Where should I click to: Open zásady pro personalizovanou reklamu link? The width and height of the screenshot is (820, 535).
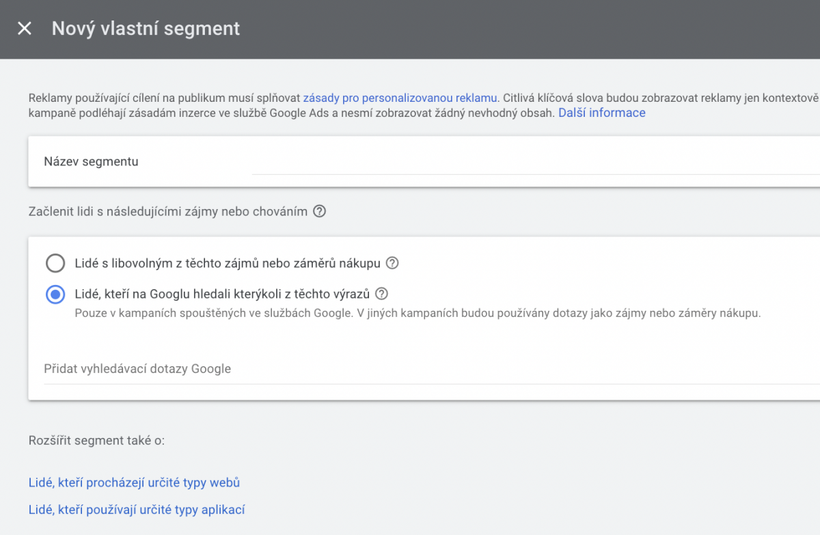[400, 98]
